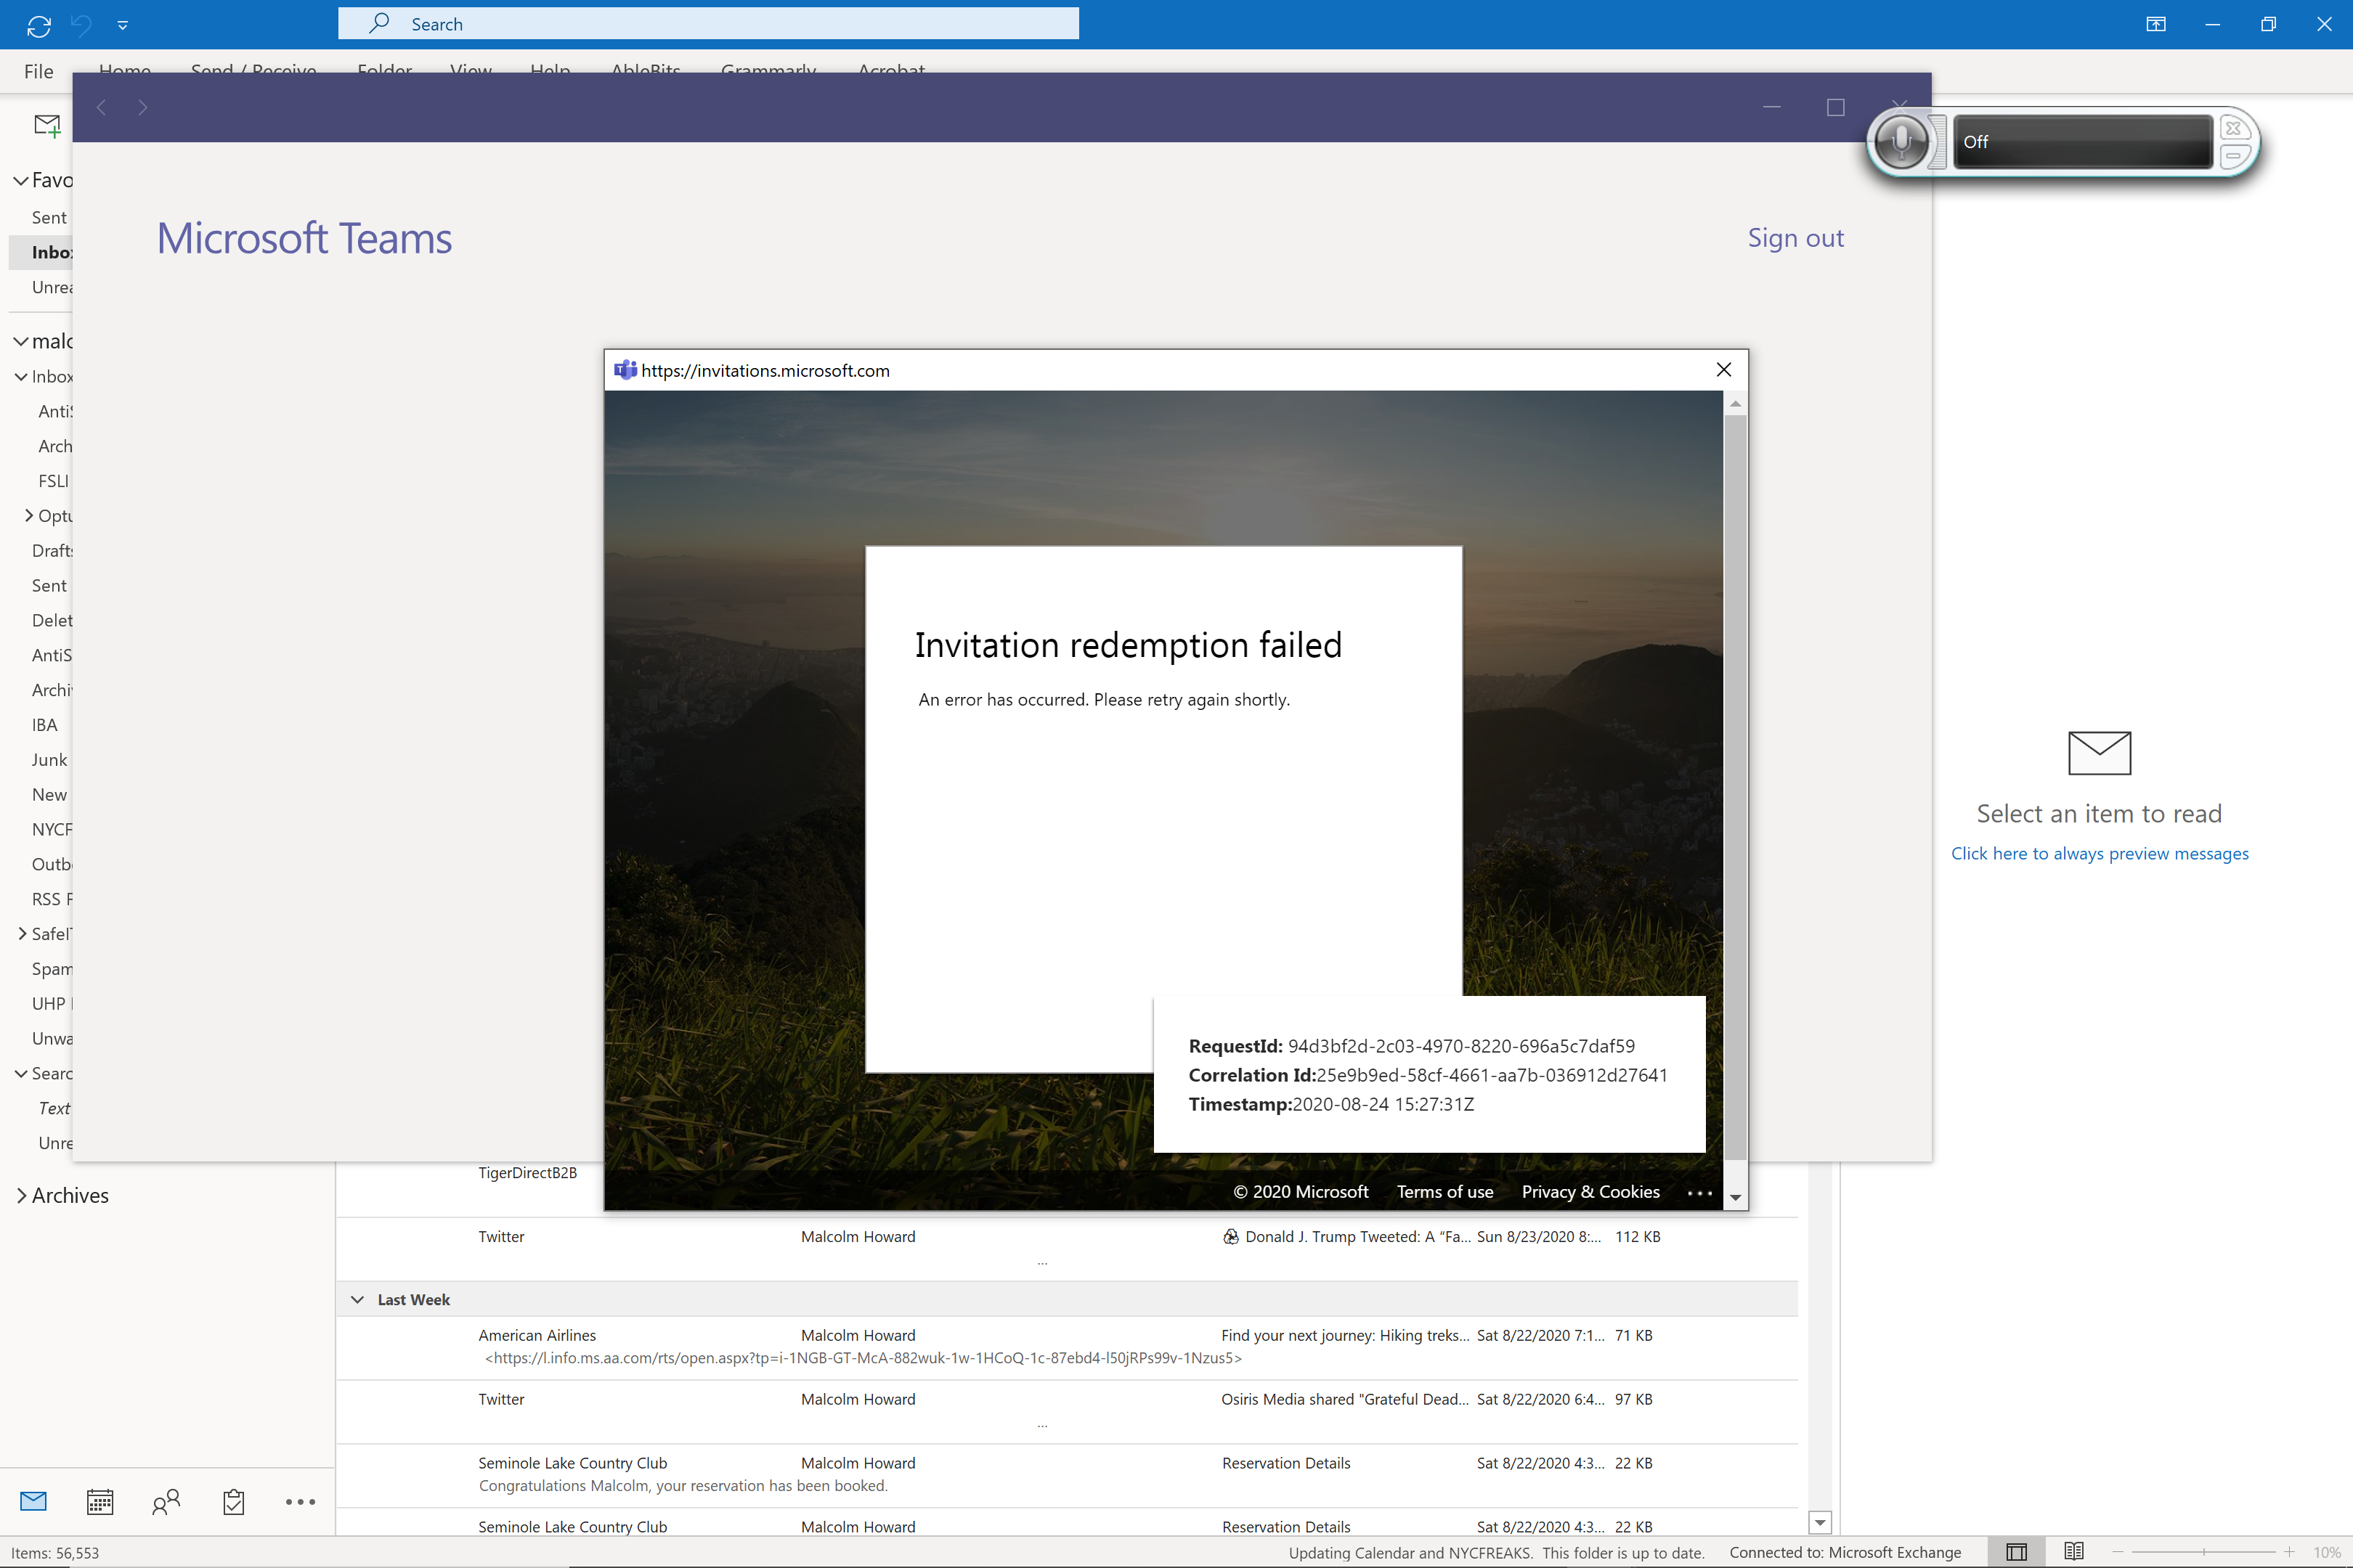Click the zoom in plus button
This screenshot has width=2353, height=1568.
tap(2289, 1552)
